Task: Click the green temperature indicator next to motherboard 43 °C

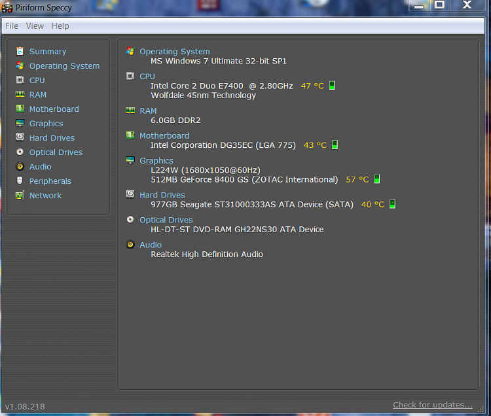Action: [335, 145]
